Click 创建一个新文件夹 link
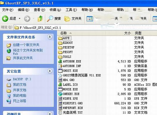 pos(26,45)
